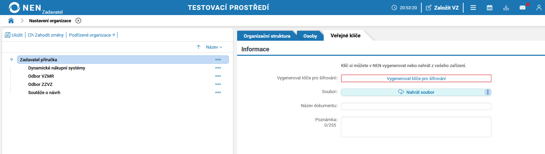Select Soutěže o návrh row
This screenshot has width=545, height=154.
[x=44, y=92]
